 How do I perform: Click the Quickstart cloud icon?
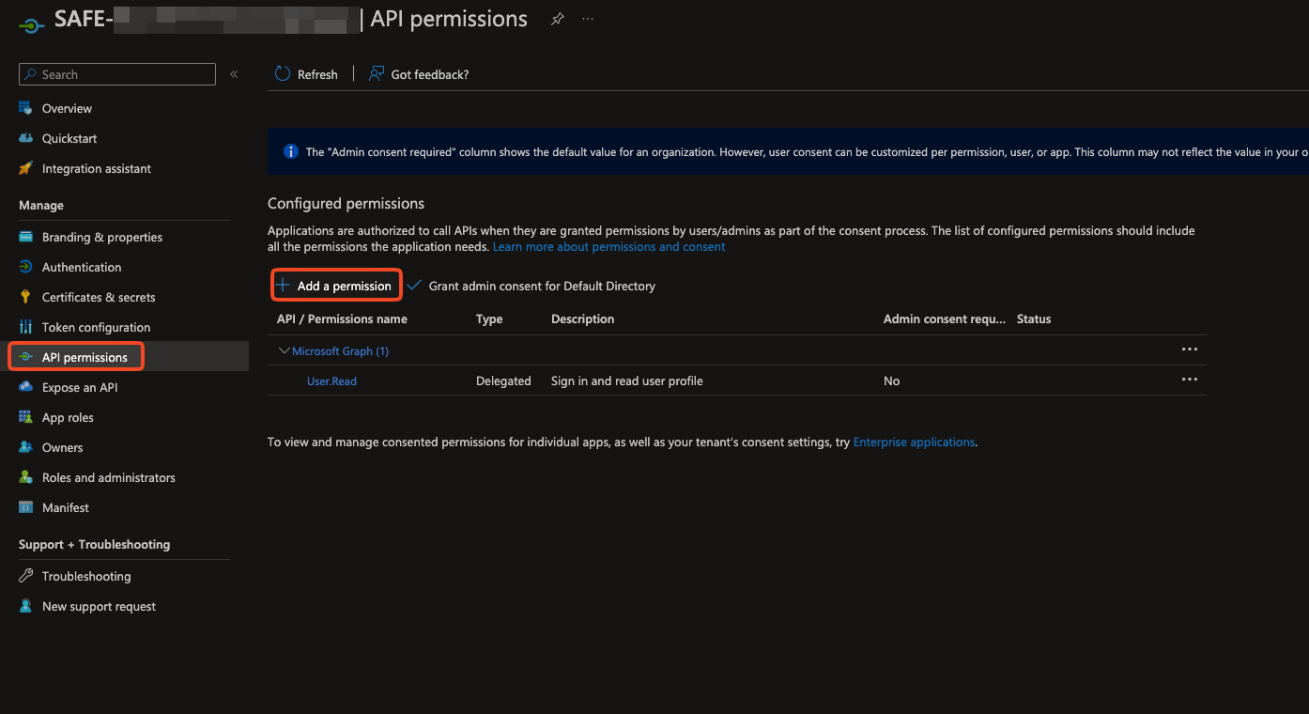pos(25,138)
